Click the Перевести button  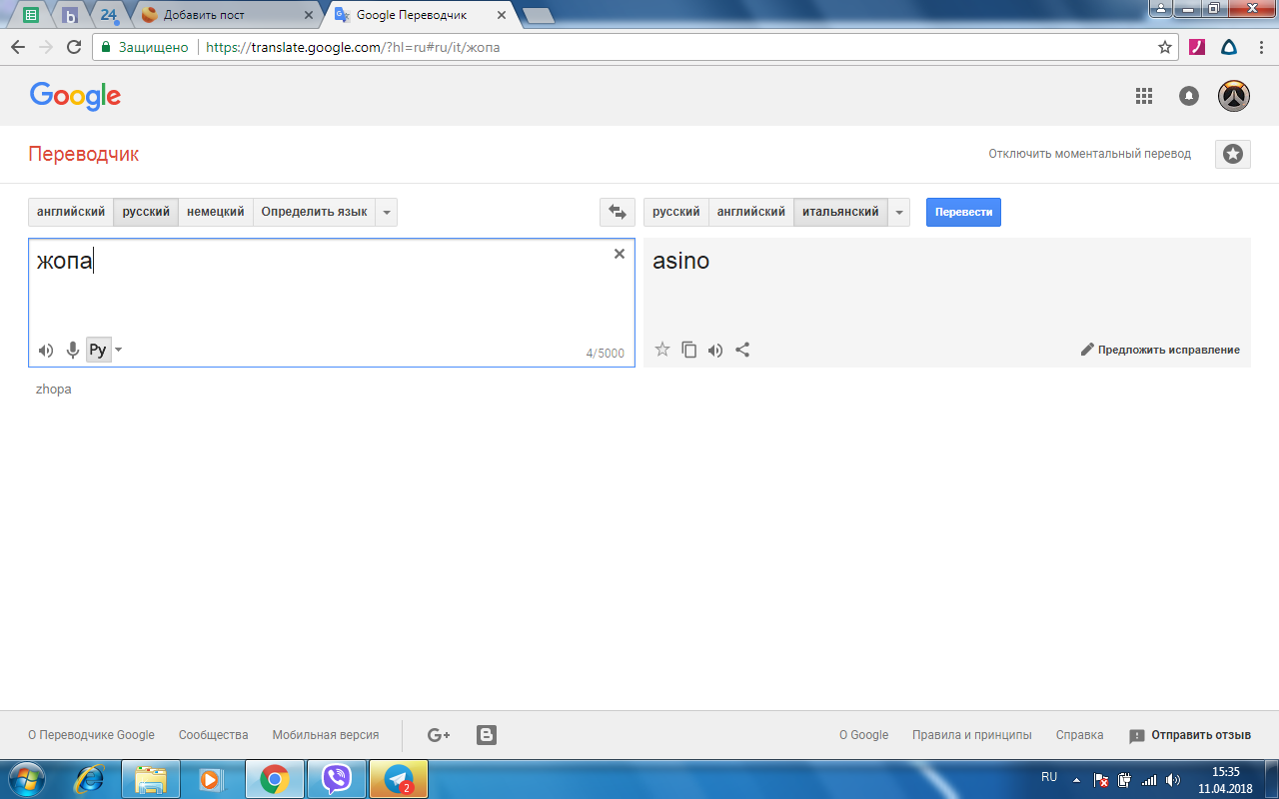tap(963, 212)
